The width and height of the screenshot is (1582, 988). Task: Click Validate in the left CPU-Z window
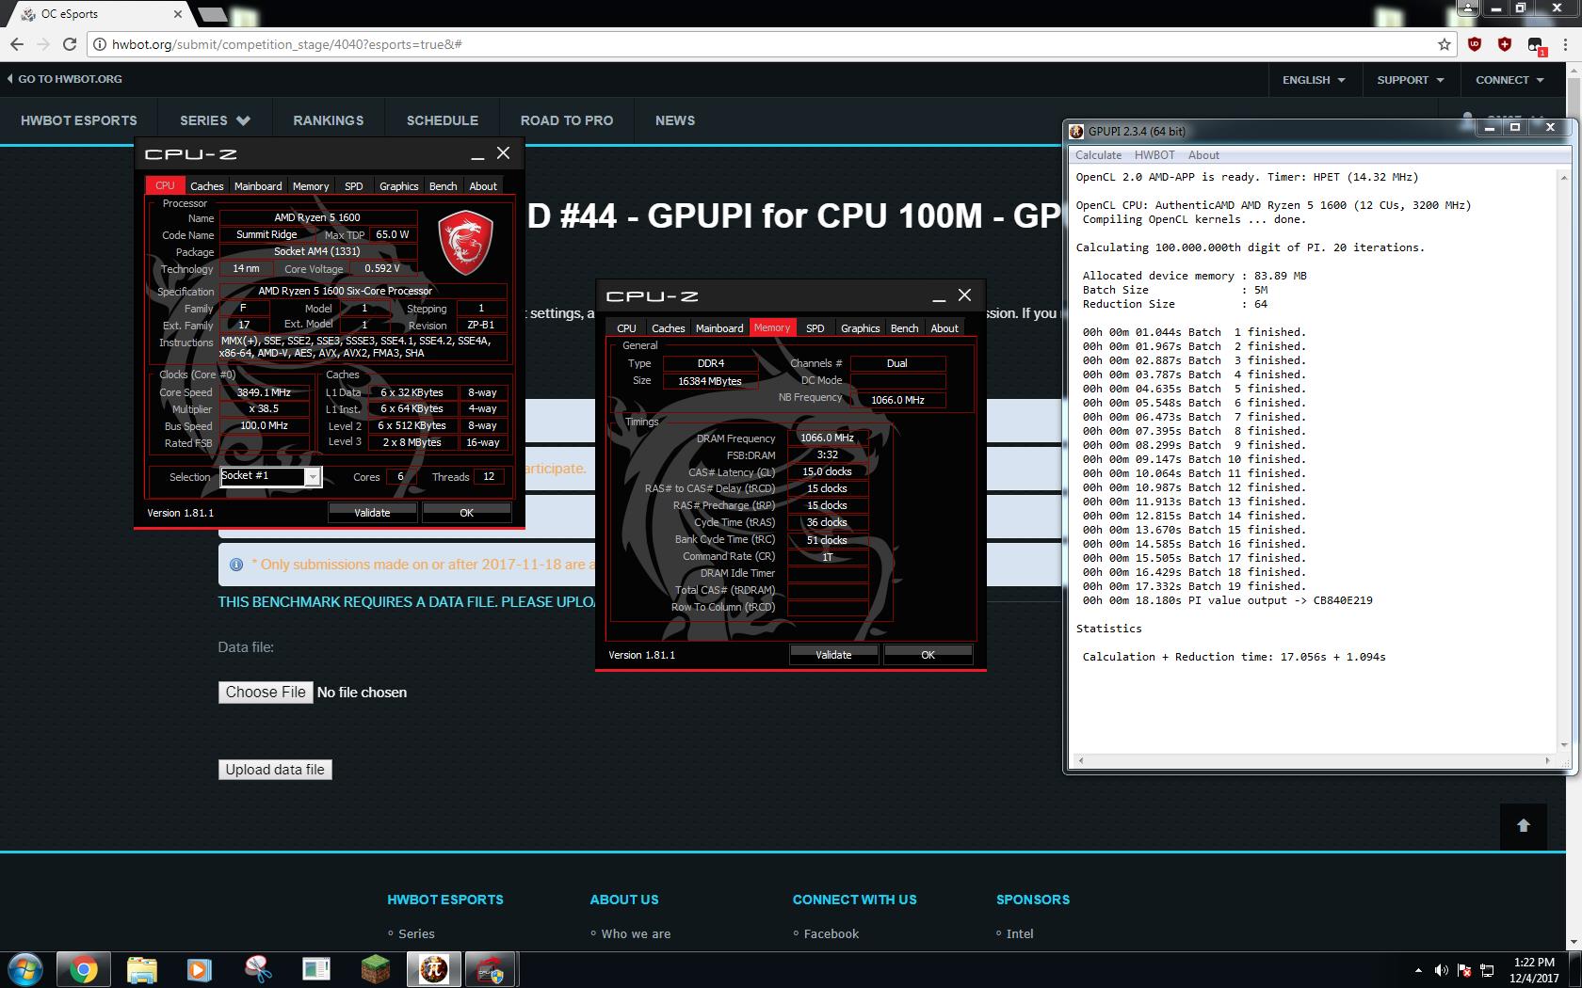click(x=372, y=513)
